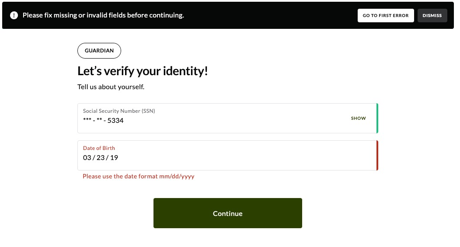Click the red error indicator on birth date field
The width and height of the screenshot is (460, 247).
coord(377,156)
